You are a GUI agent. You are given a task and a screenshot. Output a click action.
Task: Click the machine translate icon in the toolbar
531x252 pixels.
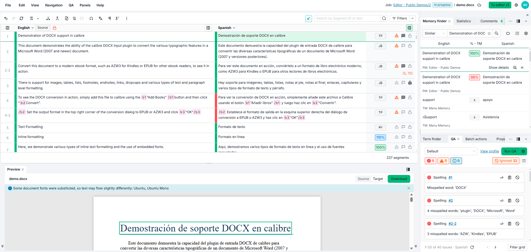click(100, 18)
